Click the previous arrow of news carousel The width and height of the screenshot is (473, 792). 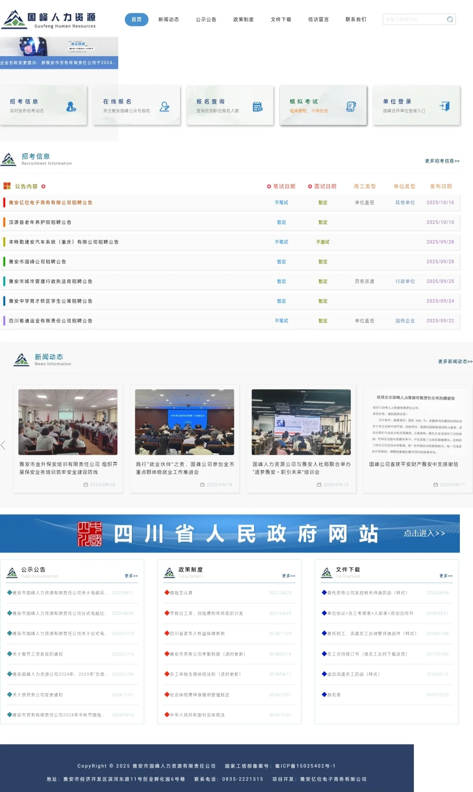click(3, 445)
